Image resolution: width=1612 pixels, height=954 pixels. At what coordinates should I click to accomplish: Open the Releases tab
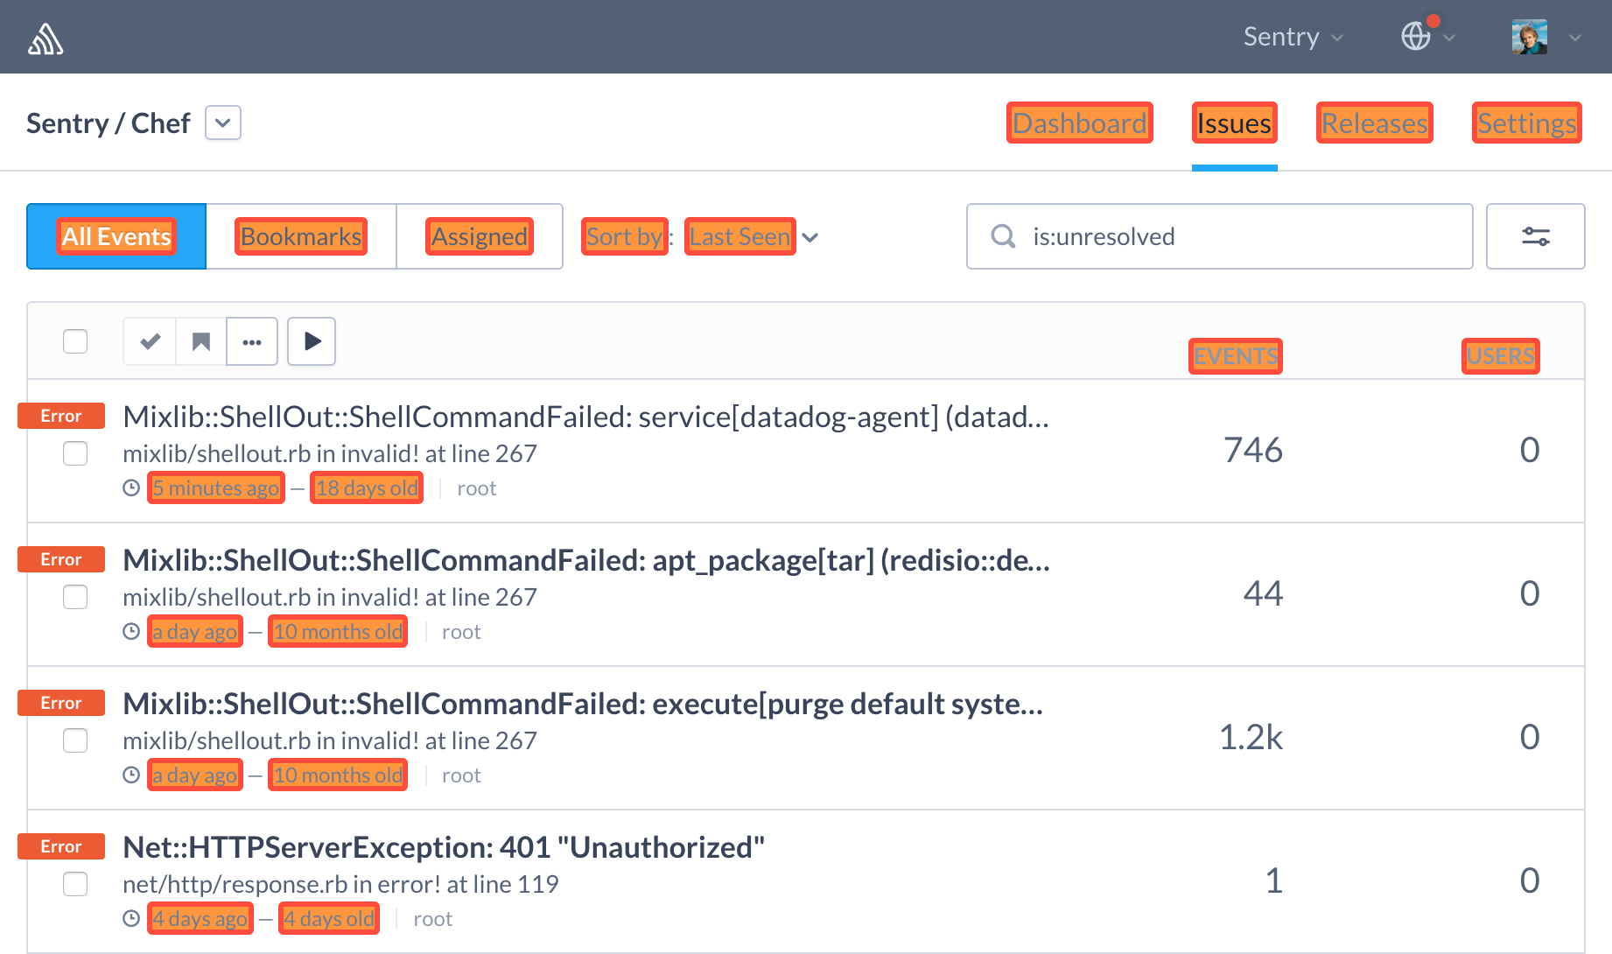point(1375,123)
